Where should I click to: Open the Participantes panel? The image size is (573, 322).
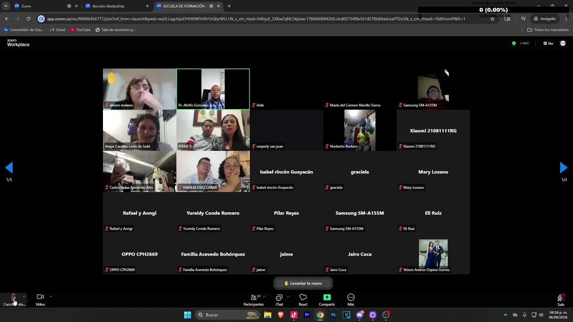coord(253,300)
